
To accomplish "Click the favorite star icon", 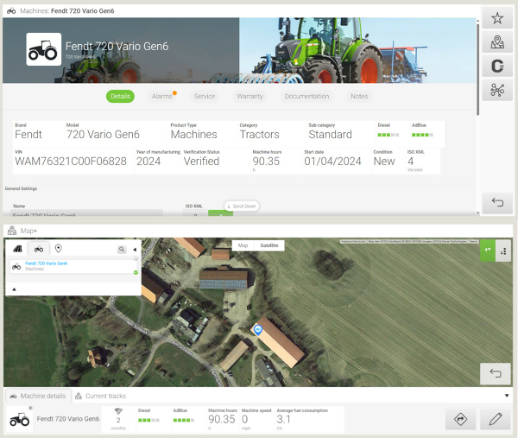I will click(x=497, y=18).
